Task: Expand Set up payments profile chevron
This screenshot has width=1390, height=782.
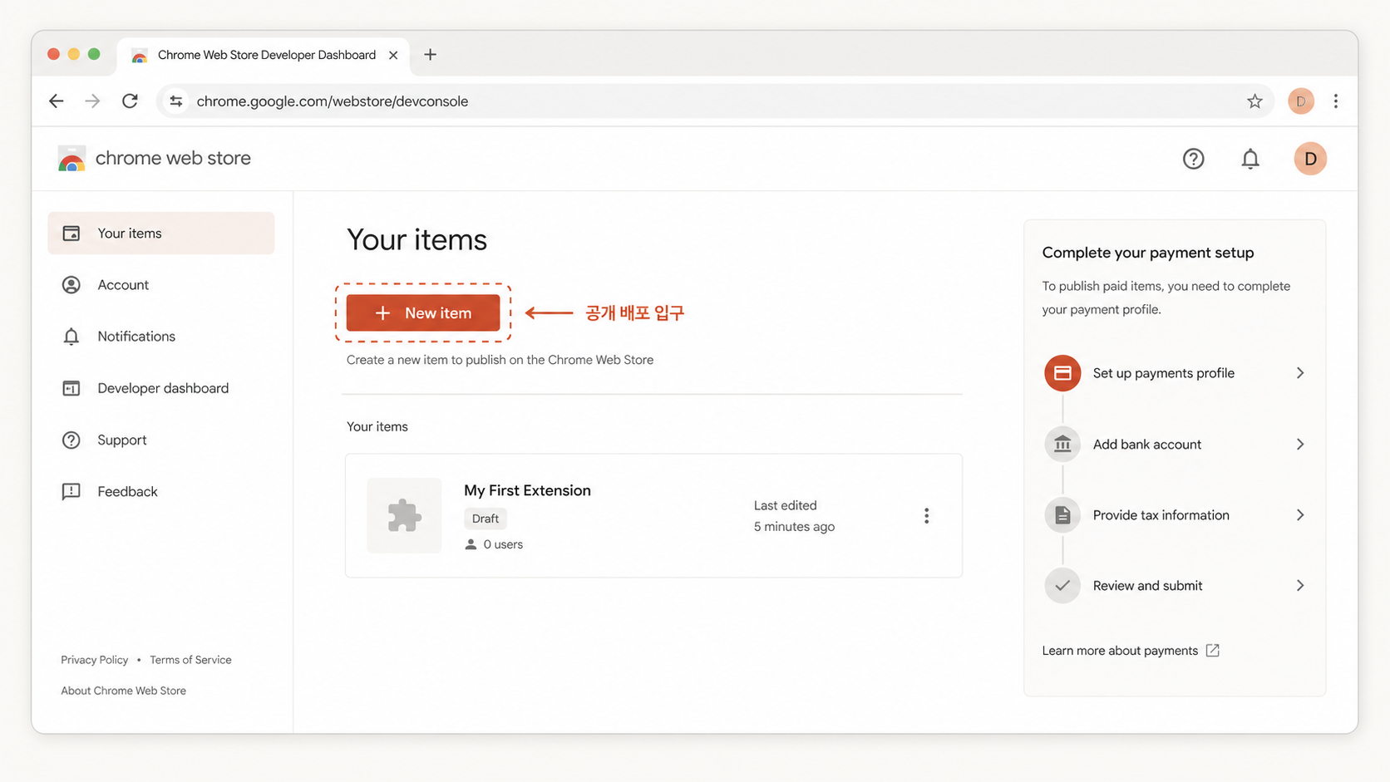Action: [1300, 373]
